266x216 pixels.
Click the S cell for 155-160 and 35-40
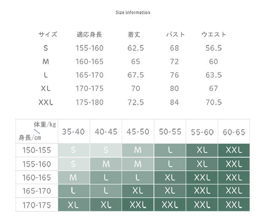click(x=73, y=164)
